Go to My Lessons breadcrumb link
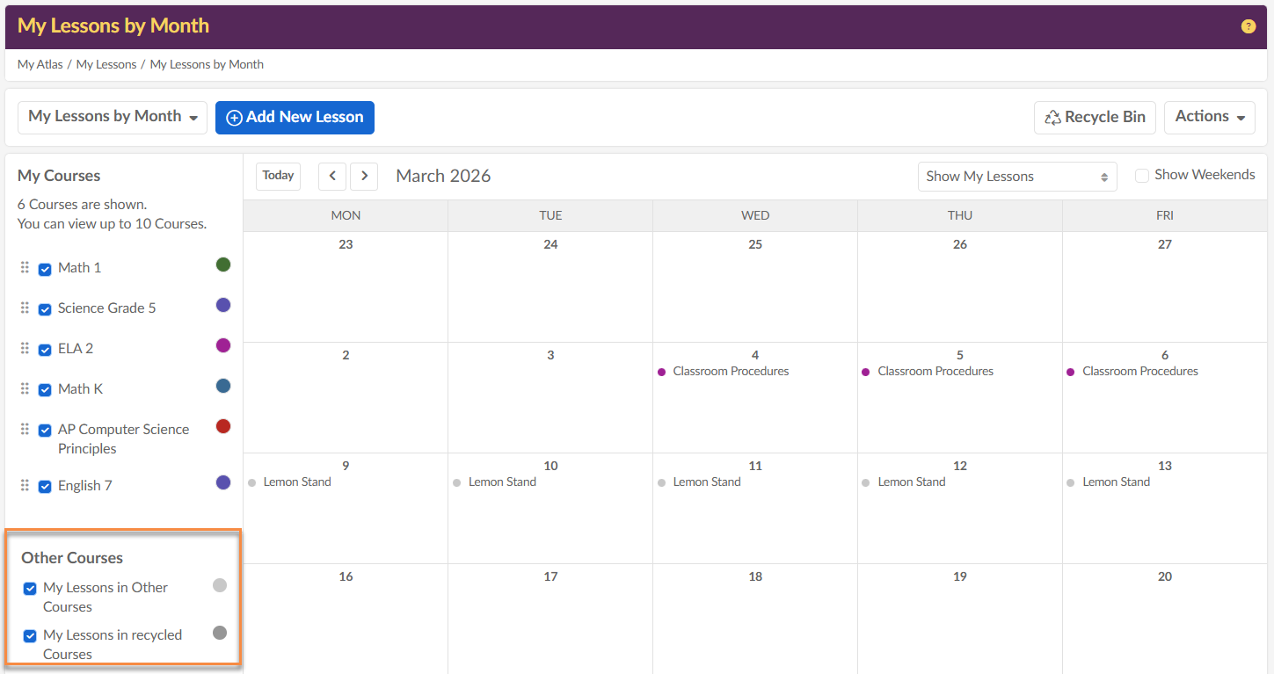Screen dimensions: 1274x674 pyautogui.click(x=106, y=64)
